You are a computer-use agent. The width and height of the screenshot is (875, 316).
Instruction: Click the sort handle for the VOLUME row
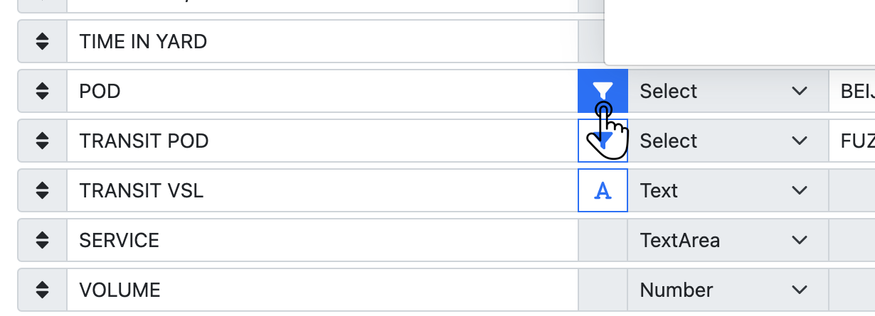pos(43,290)
